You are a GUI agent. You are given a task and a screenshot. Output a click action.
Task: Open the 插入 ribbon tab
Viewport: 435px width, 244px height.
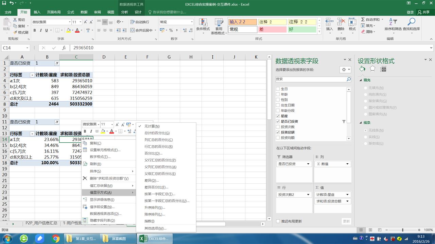pyautogui.click(x=37, y=12)
